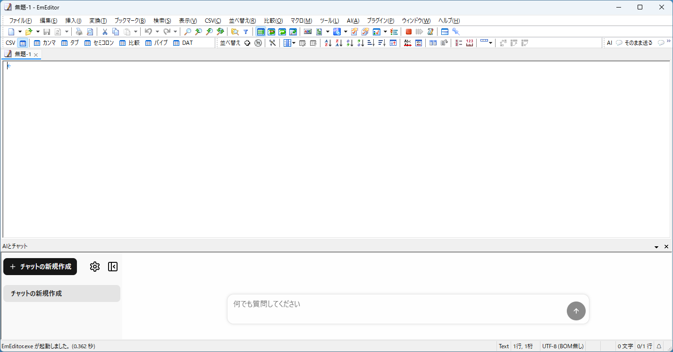Switch to Tab separated mode
Screen dimensions: 673x352
pyautogui.click(x=70, y=43)
